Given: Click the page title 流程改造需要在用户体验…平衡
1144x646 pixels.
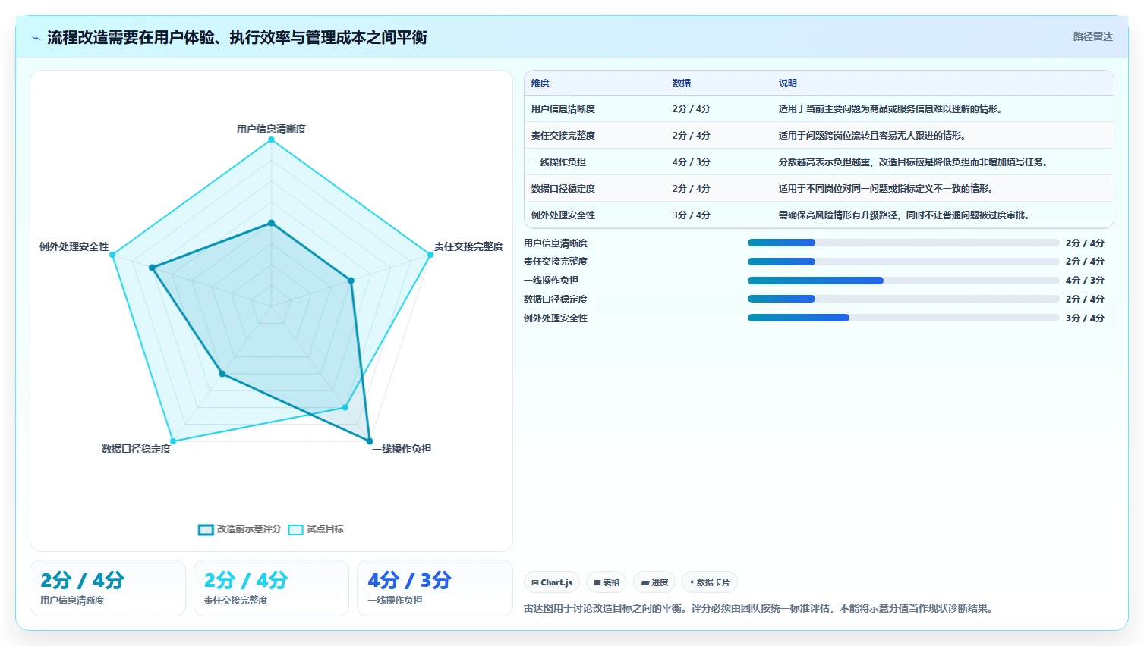Looking at the screenshot, I should 237,37.
